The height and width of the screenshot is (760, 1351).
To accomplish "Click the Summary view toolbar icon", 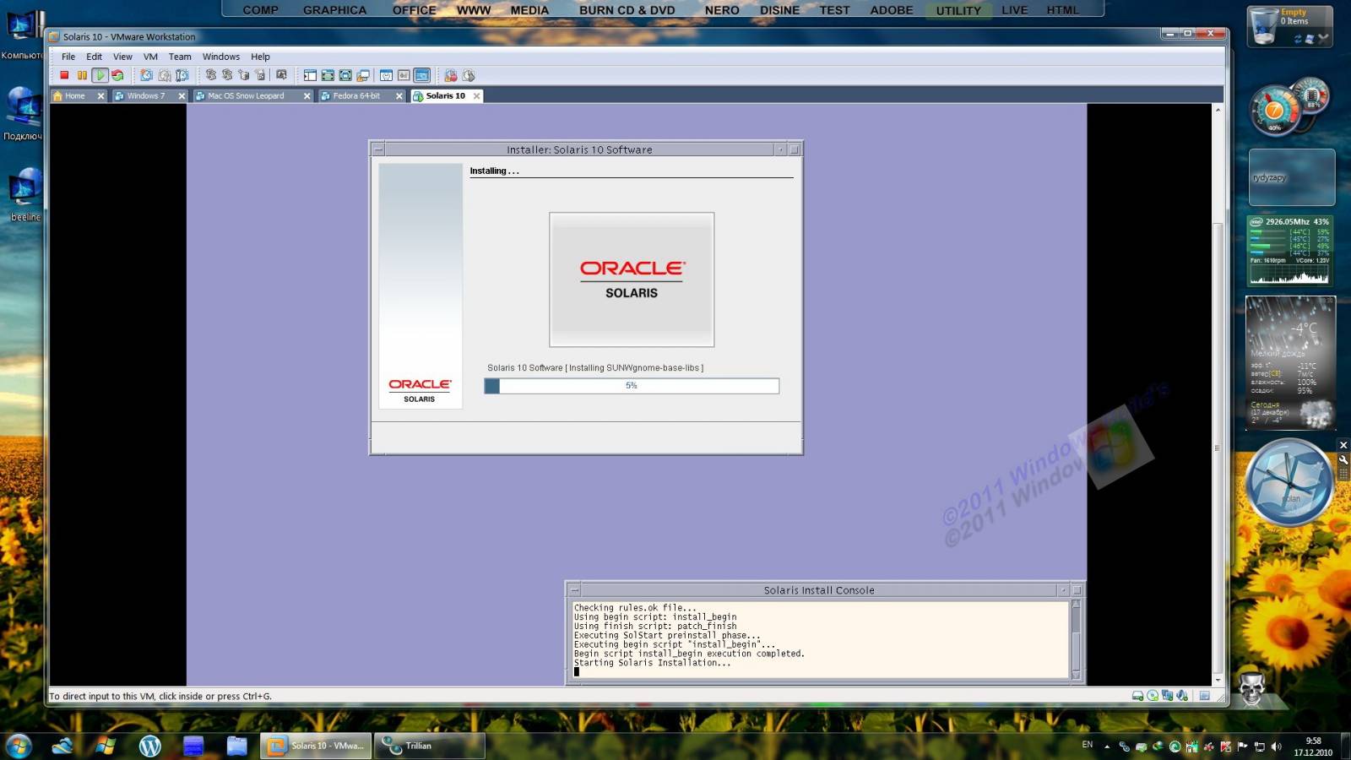I will pyautogui.click(x=386, y=75).
